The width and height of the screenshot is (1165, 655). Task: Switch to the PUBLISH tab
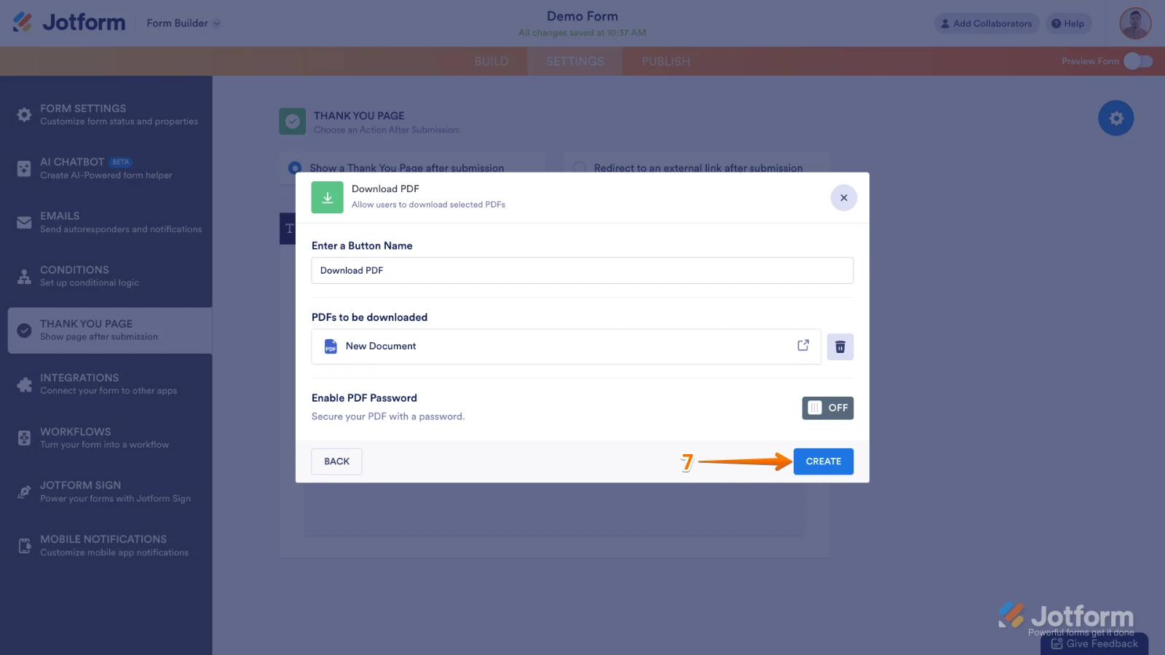(666, 62)
